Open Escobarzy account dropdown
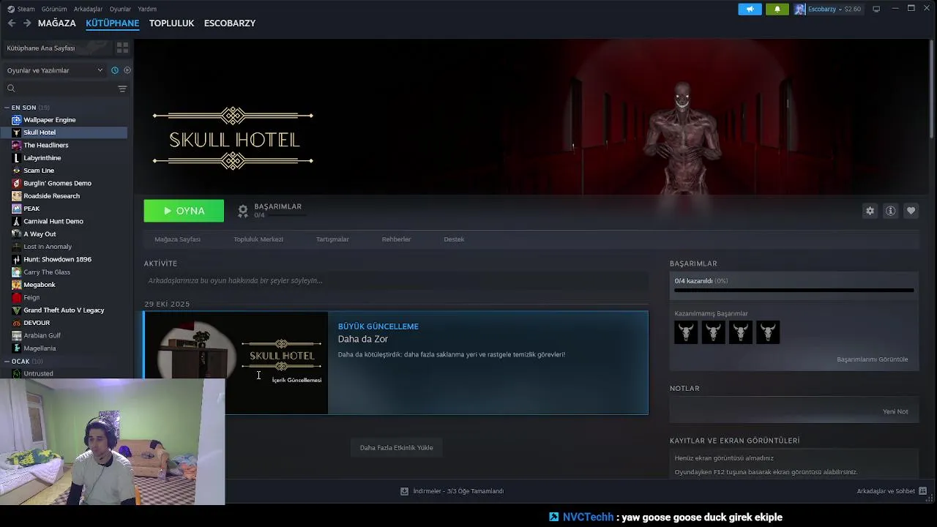937x527 pixels. (828, 9)
